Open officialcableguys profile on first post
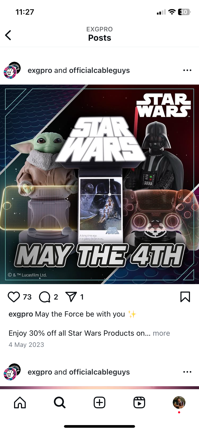199x432 pixels. [99, 70]
